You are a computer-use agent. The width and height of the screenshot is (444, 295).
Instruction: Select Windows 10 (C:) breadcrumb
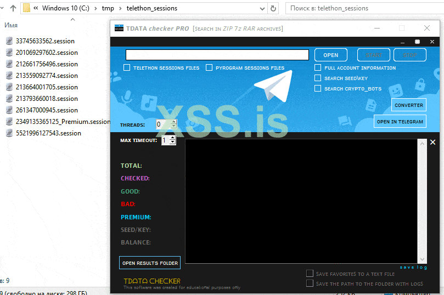(x=66, y=8)
